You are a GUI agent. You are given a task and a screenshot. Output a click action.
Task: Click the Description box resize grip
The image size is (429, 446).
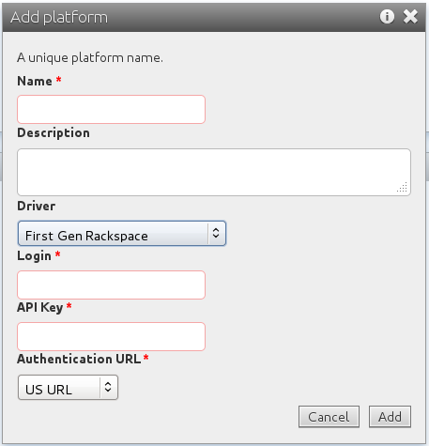coord(403,187)
